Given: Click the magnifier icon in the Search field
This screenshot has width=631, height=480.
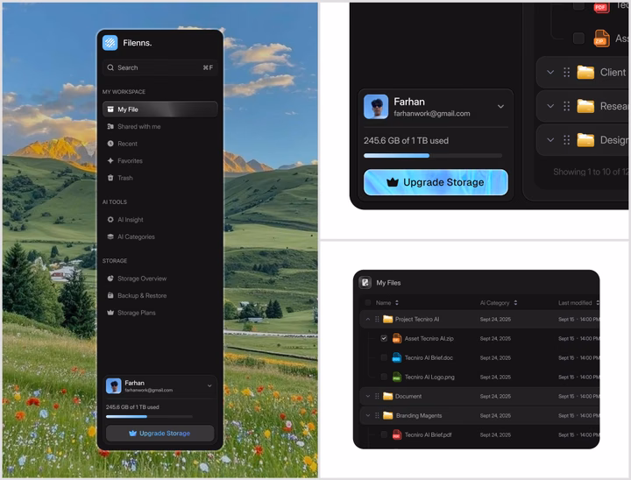Looking at the screenshot, I should [x=110, y=67].
